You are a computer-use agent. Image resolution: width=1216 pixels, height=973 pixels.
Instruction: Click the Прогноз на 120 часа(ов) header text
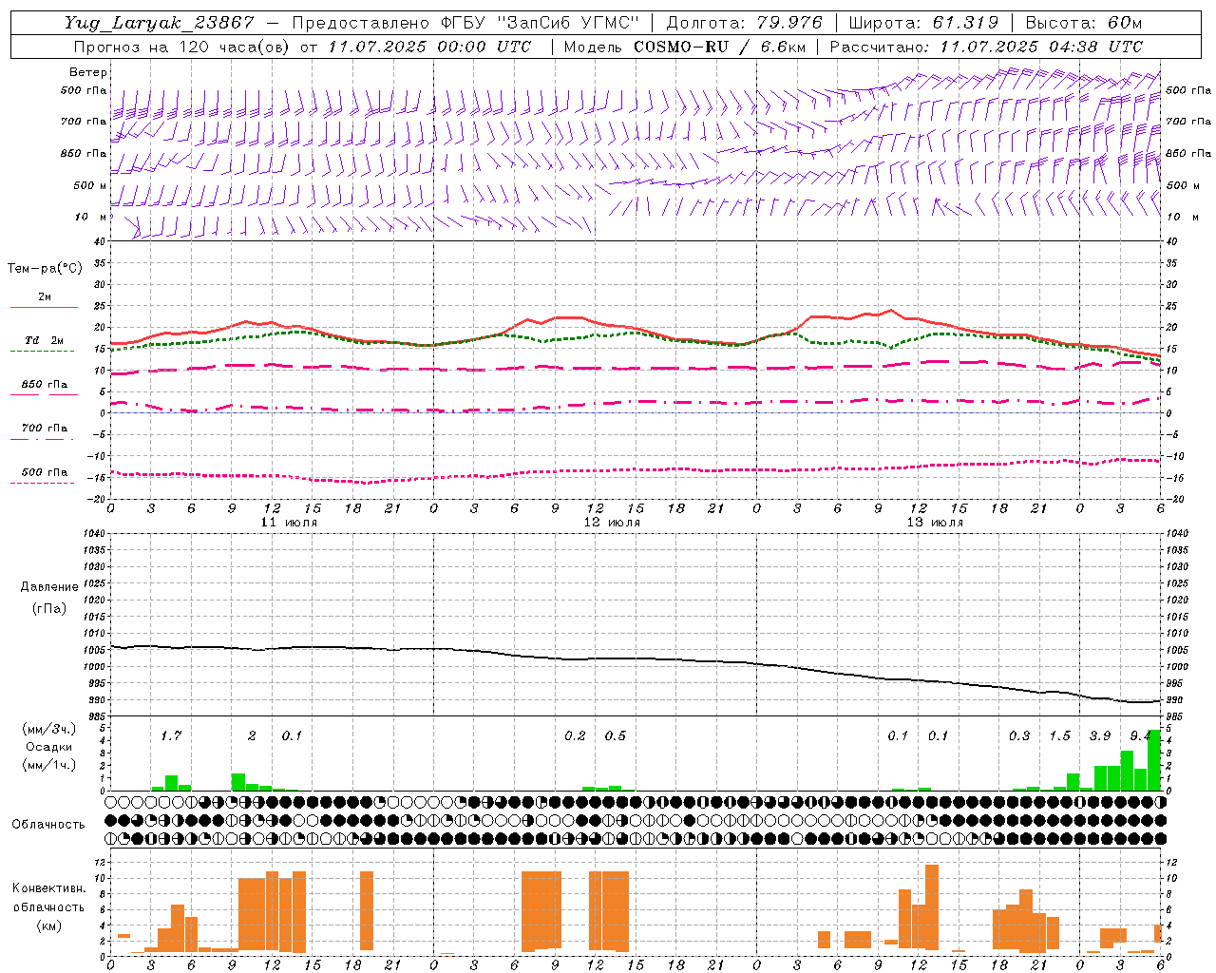(x=302, y=47)
